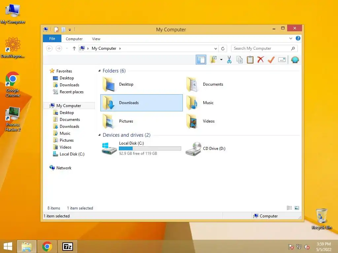Select Local Disk (C:) in navigation tree

point(72,154)
